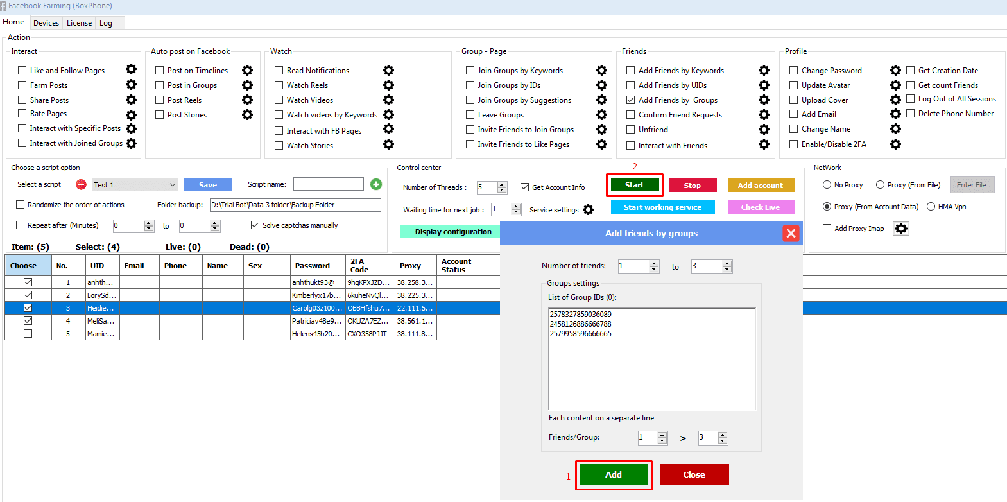Enable Post in Groups checkbox

coord(160,85)
